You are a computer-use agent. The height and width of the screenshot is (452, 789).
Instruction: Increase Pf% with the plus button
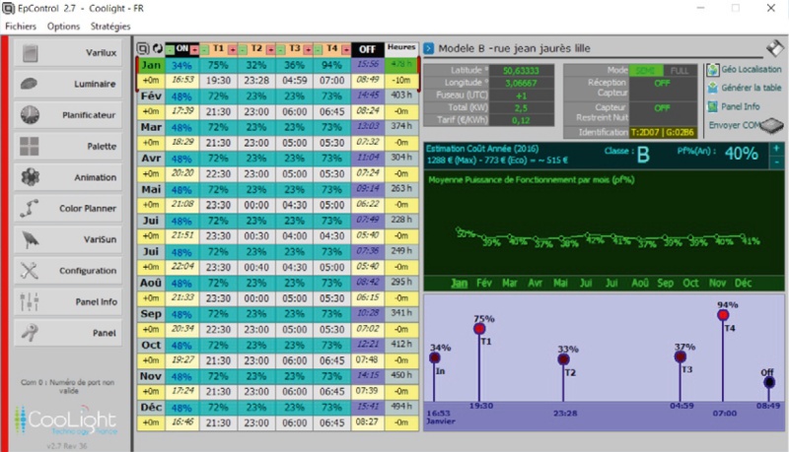(x=776, y=149)
